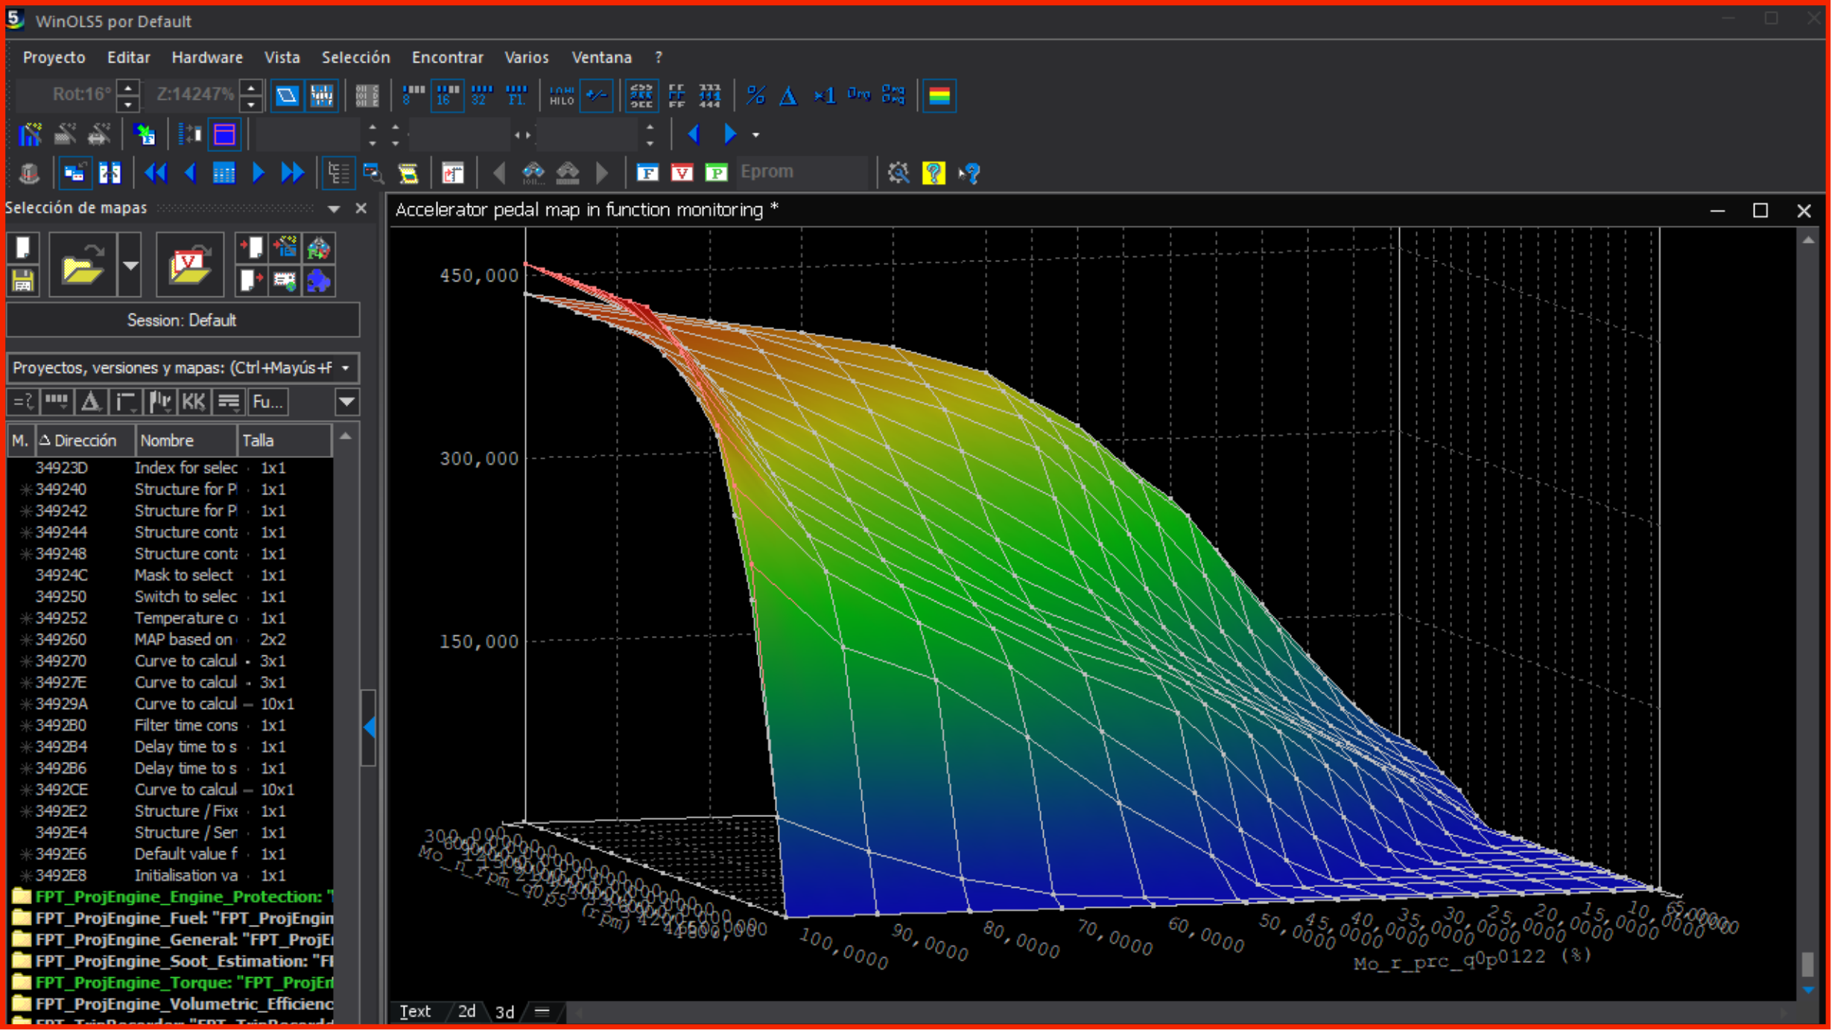
Task: Click the red V version icon
Action: pos(682,173)
